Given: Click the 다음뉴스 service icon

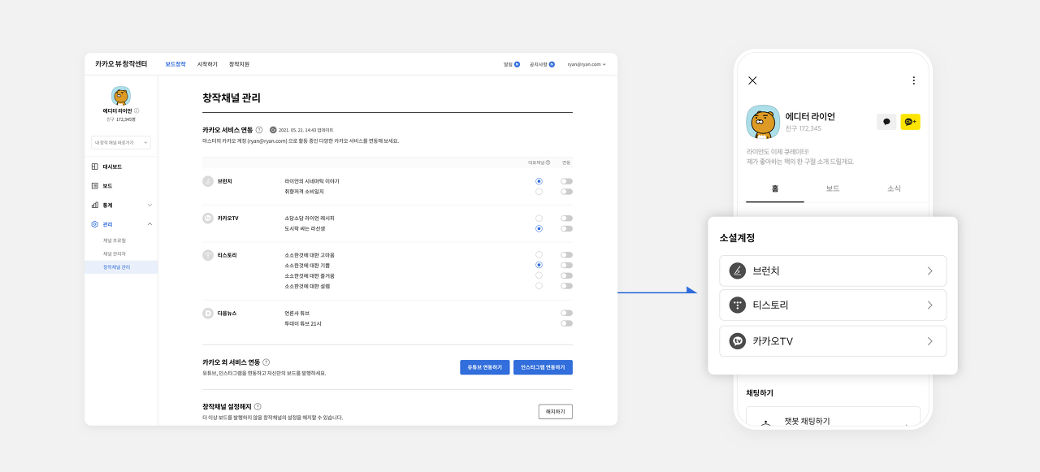Looking at the screenshot, I should point(208,313).
